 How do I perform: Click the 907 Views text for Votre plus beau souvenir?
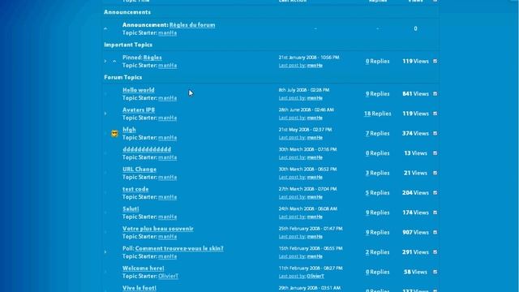tap(415, 233)
